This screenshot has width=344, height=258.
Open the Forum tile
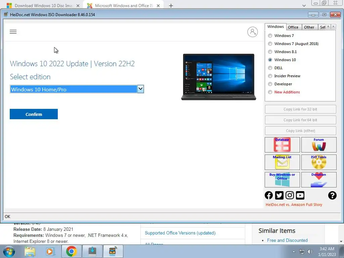(x=319, y=145)
